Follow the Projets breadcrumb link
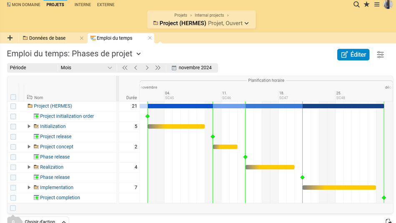The height and width of the screenshot is (223, 396). [180, 15]
